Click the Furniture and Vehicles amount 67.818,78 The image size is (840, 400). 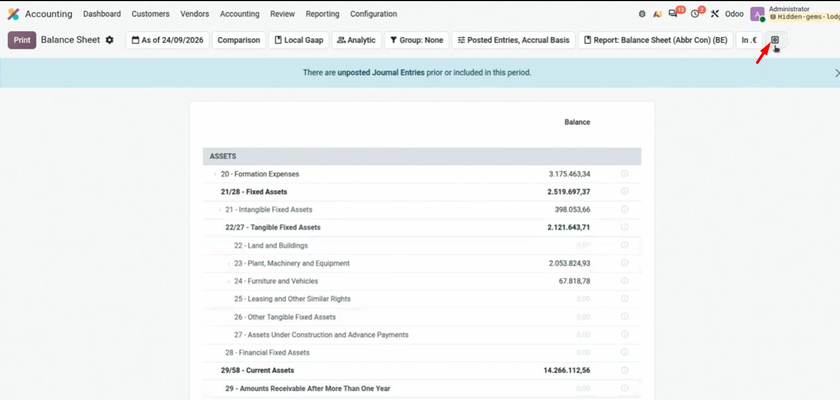(574, 281)
